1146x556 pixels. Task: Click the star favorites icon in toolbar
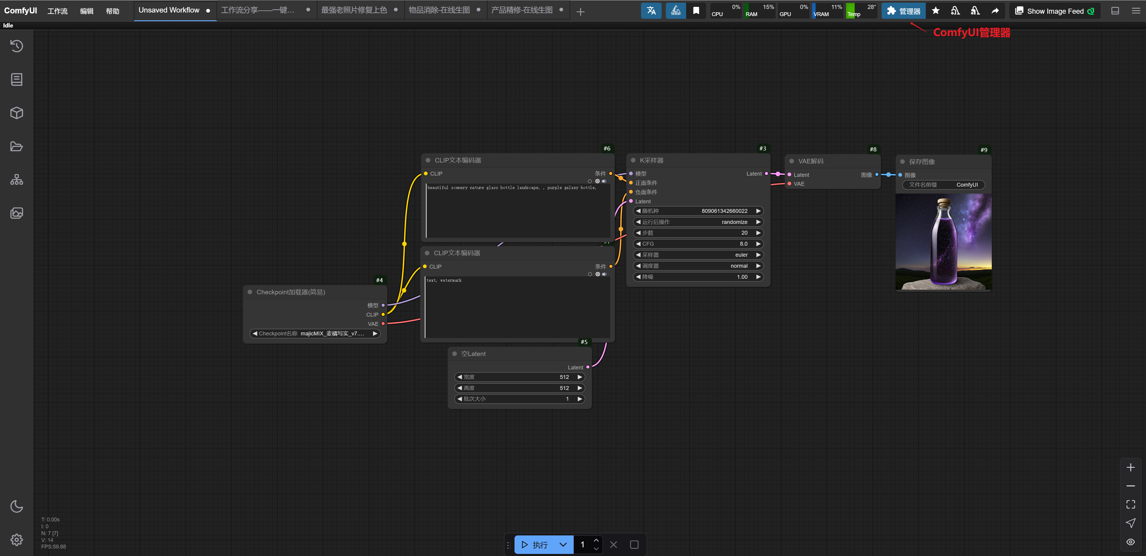(936, 11)
